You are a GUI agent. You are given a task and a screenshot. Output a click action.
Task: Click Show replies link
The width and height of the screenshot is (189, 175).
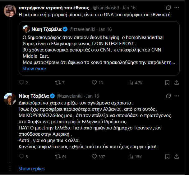point(32,168)
